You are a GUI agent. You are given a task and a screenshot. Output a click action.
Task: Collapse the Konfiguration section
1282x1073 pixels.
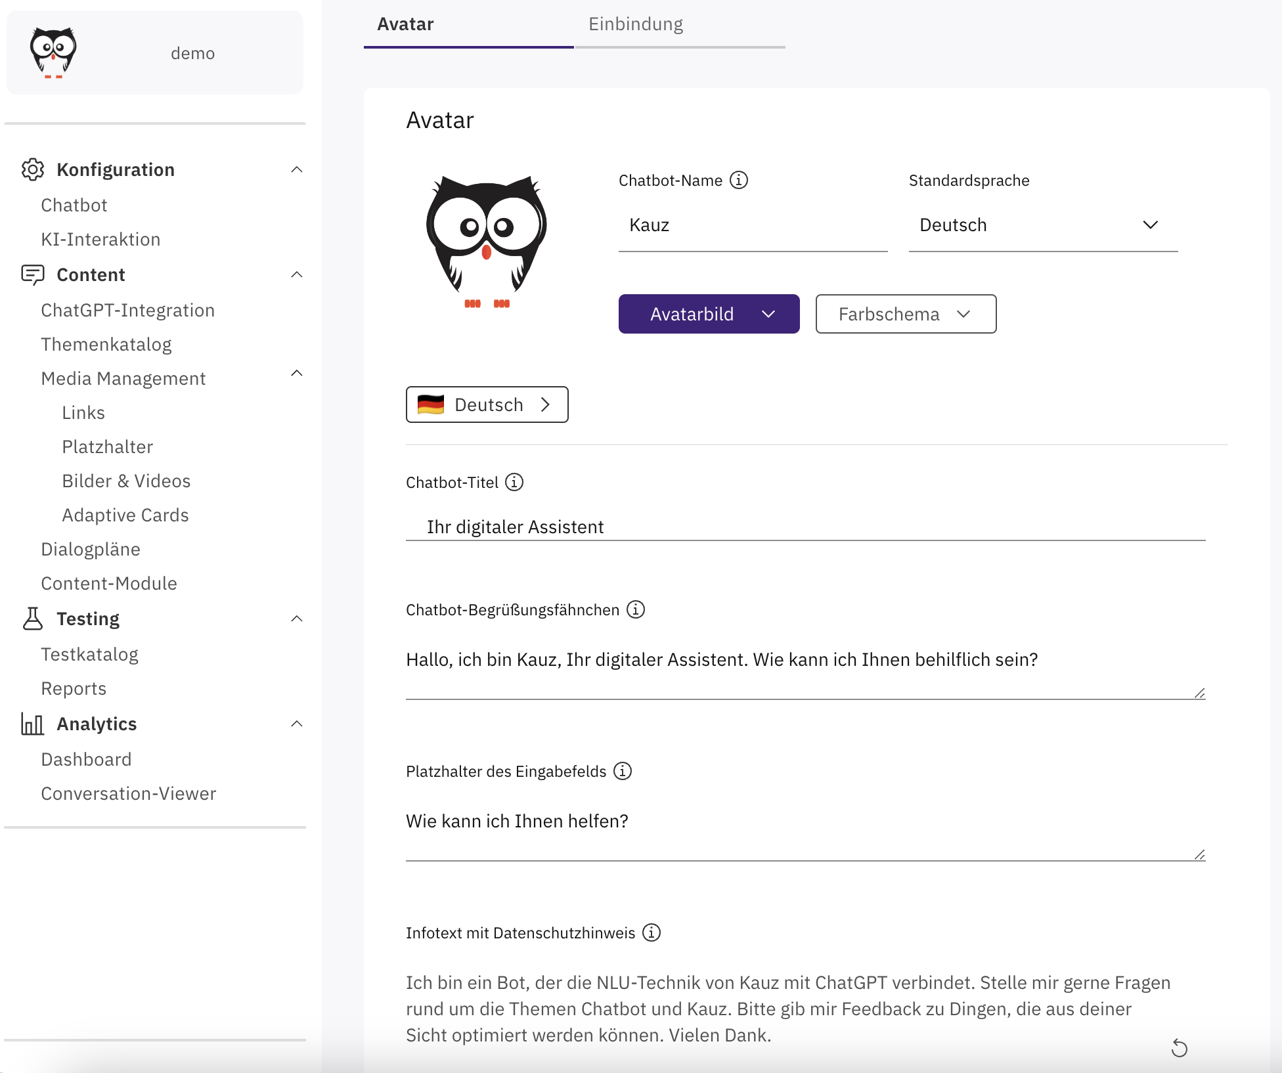point(297,169)
